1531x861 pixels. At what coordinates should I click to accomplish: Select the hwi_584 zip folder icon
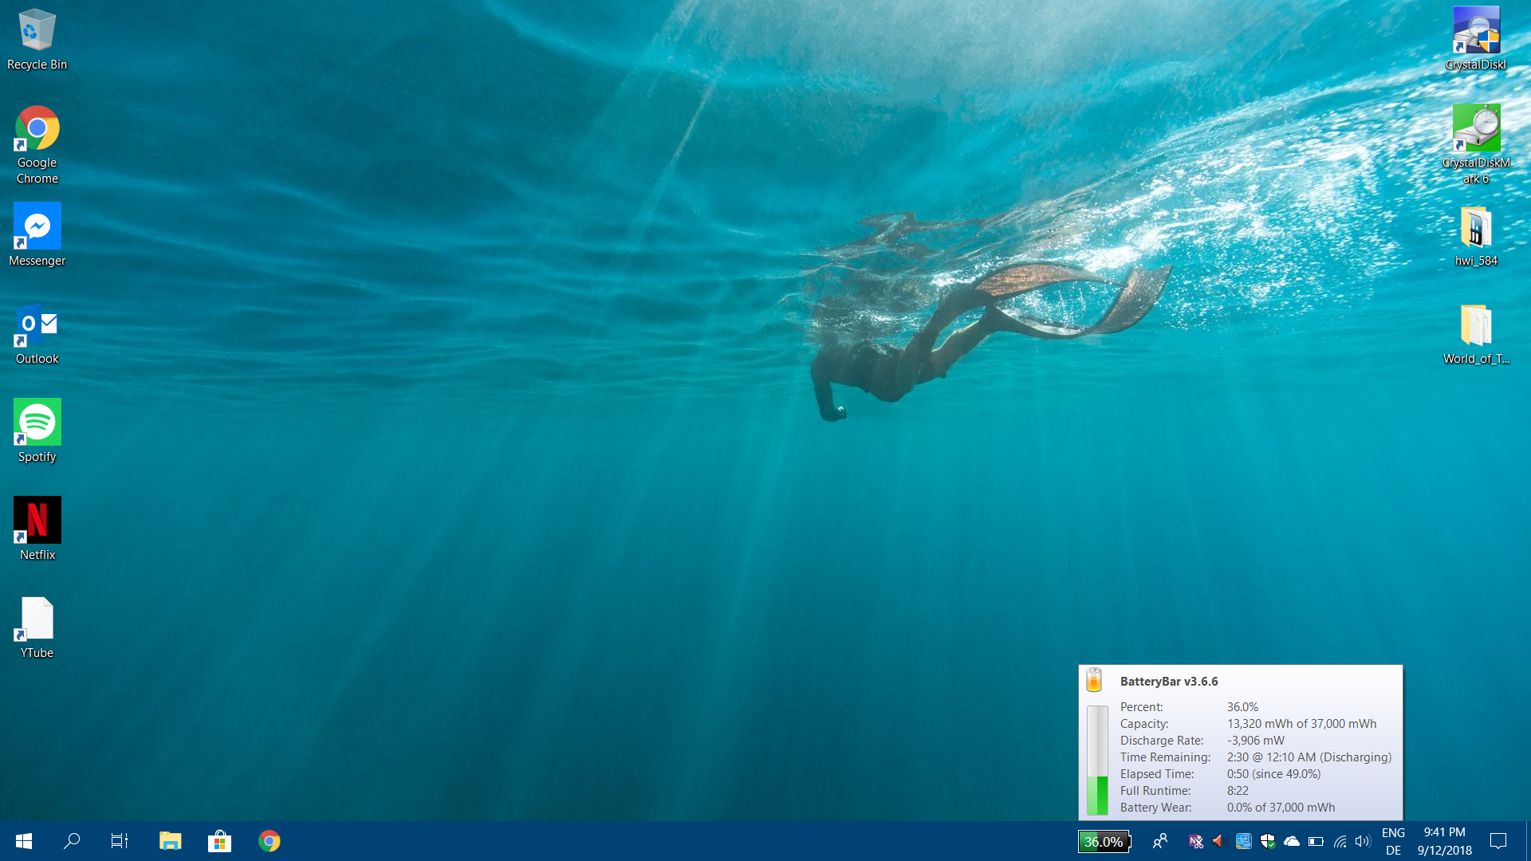pos(1476,235)
